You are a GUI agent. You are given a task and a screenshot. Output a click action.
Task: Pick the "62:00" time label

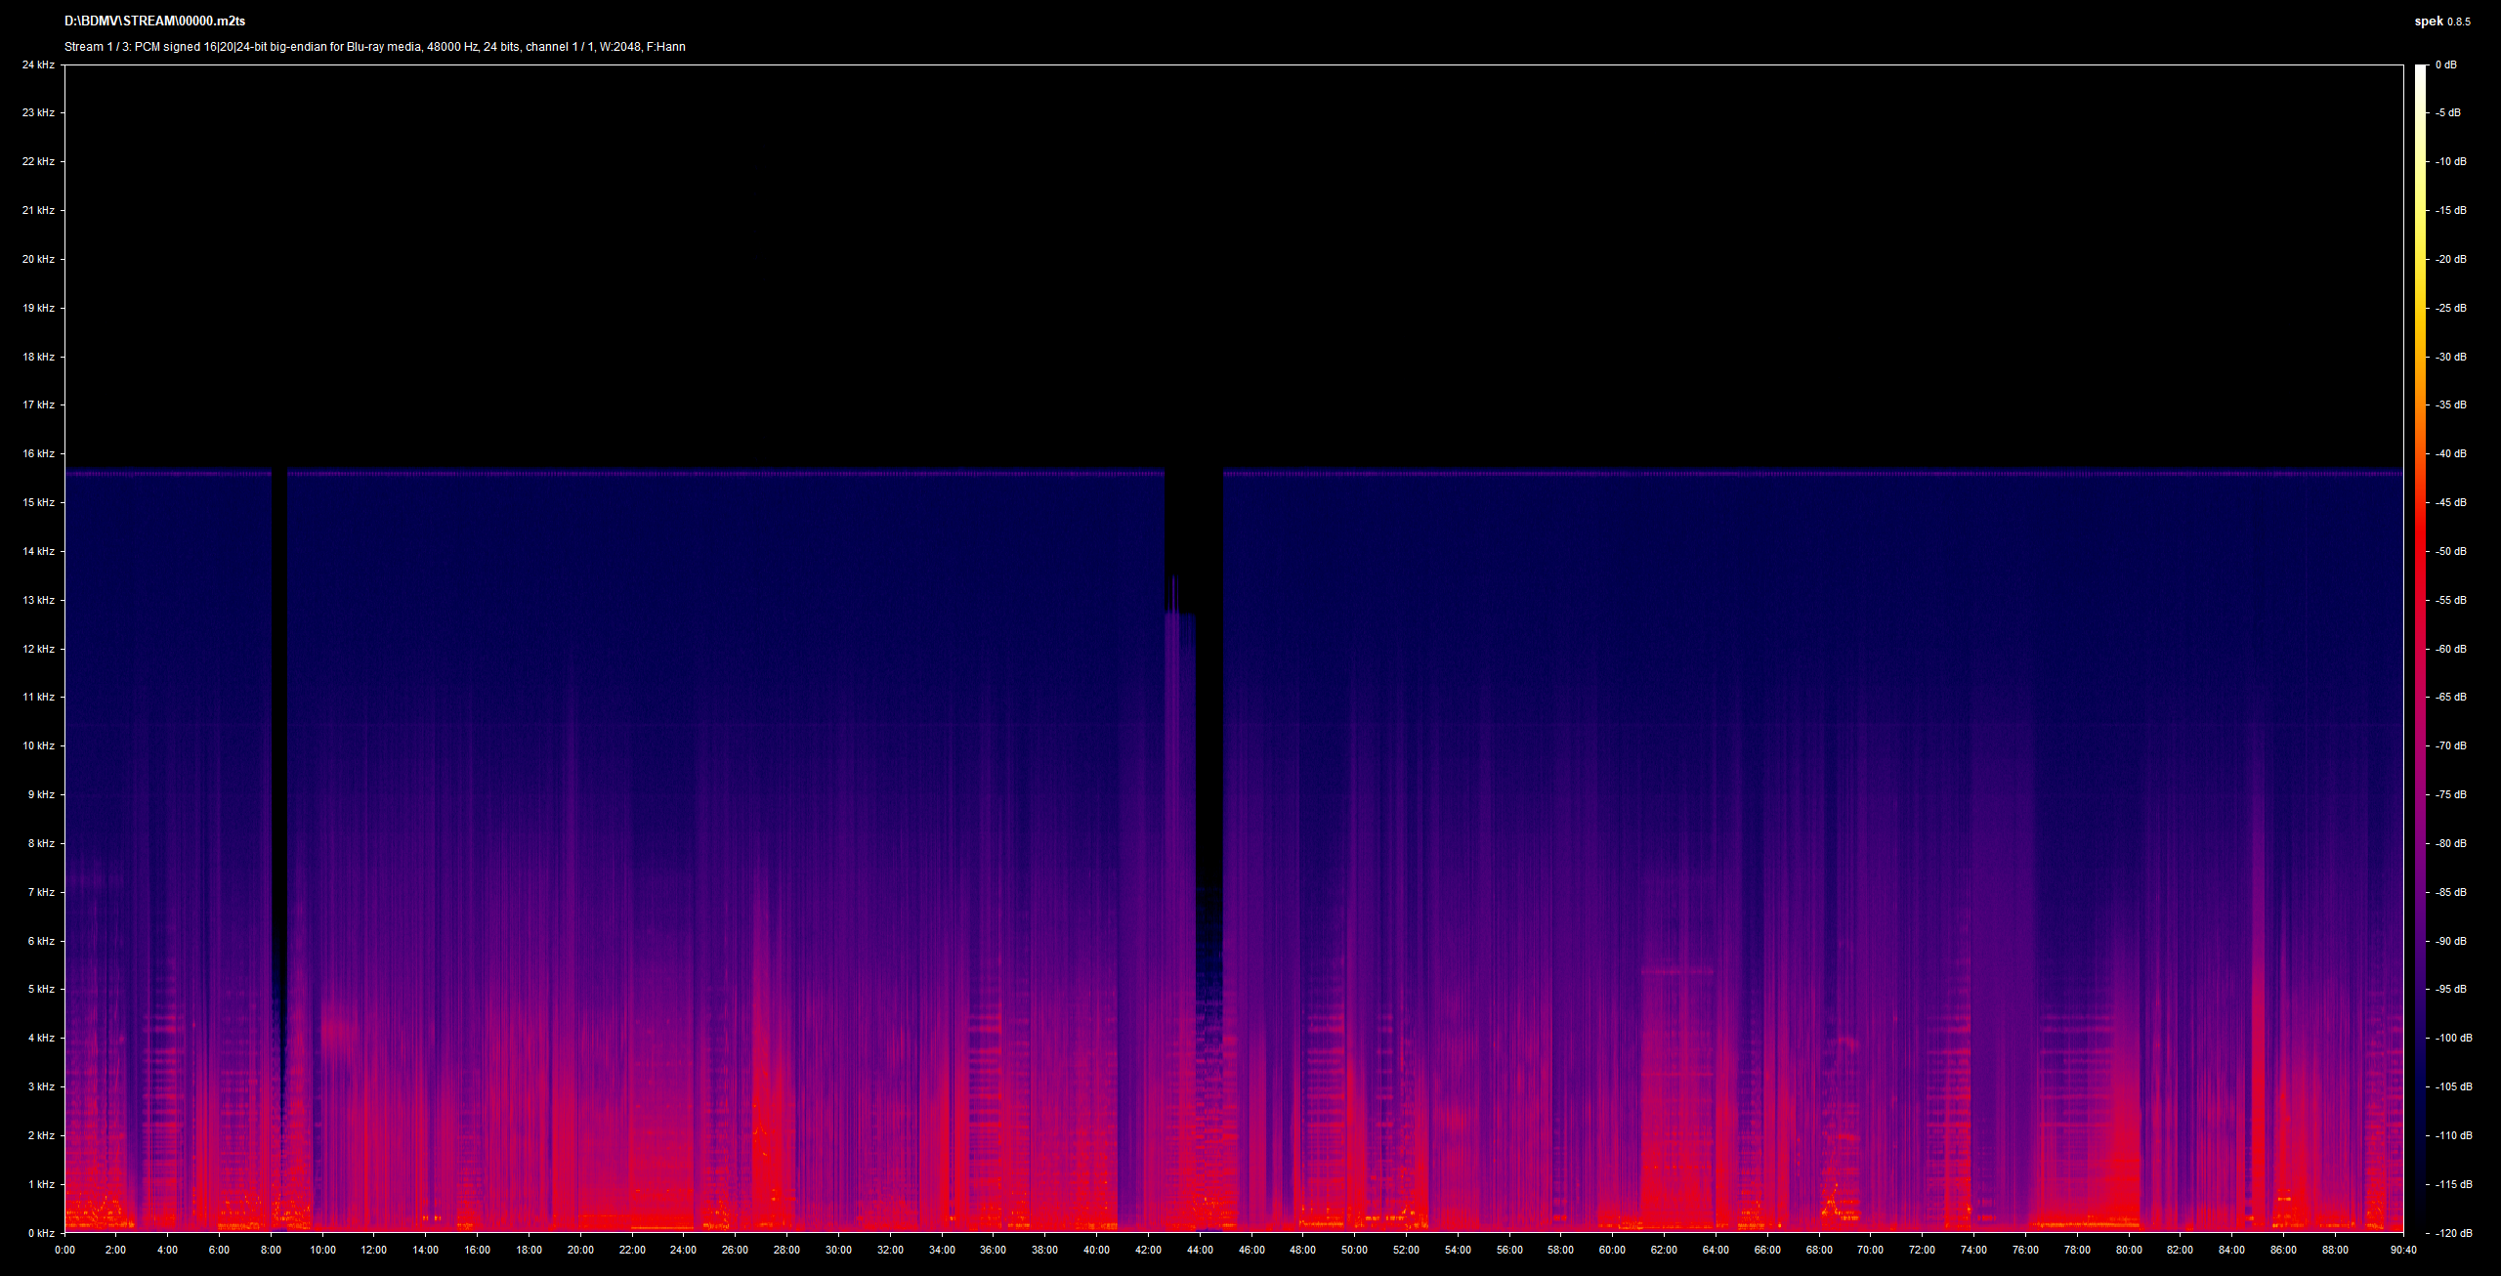(x=1664, y=1251)
